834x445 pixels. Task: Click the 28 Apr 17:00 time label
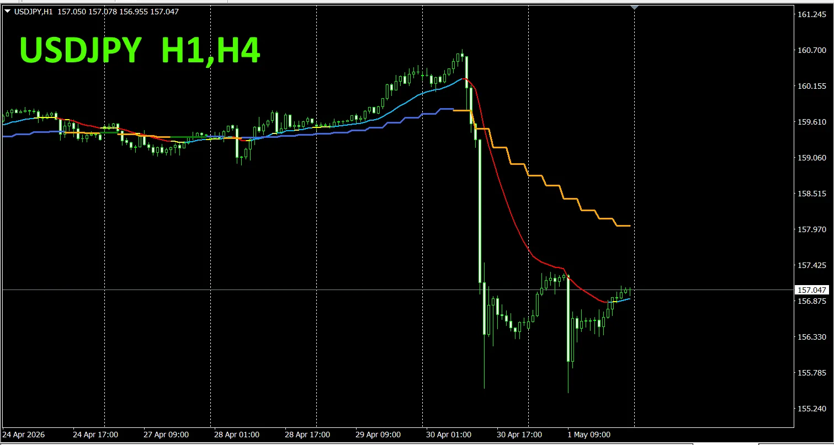tap(307, 435)
